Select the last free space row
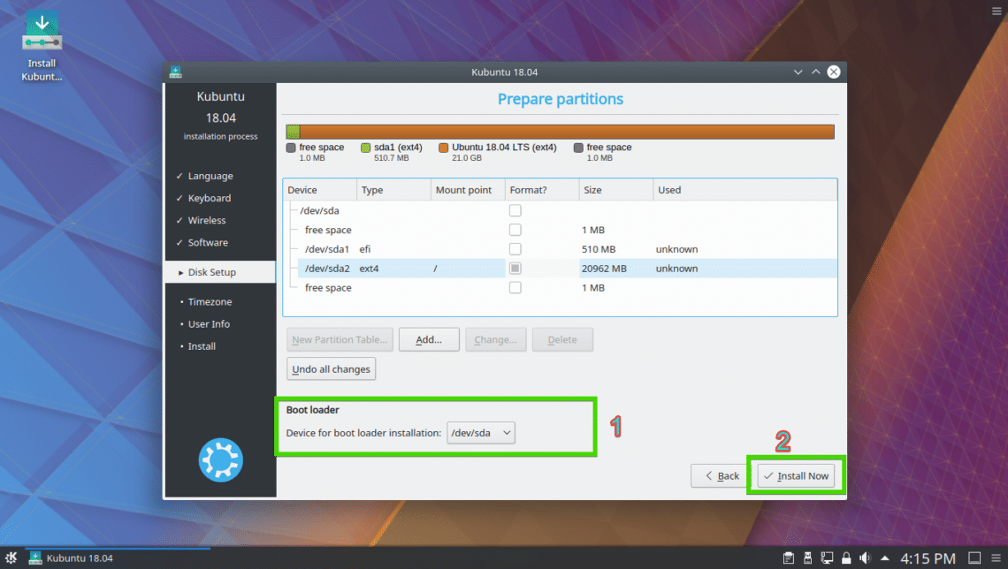The height and width of the screenshot is (569, 1008). 560,288
